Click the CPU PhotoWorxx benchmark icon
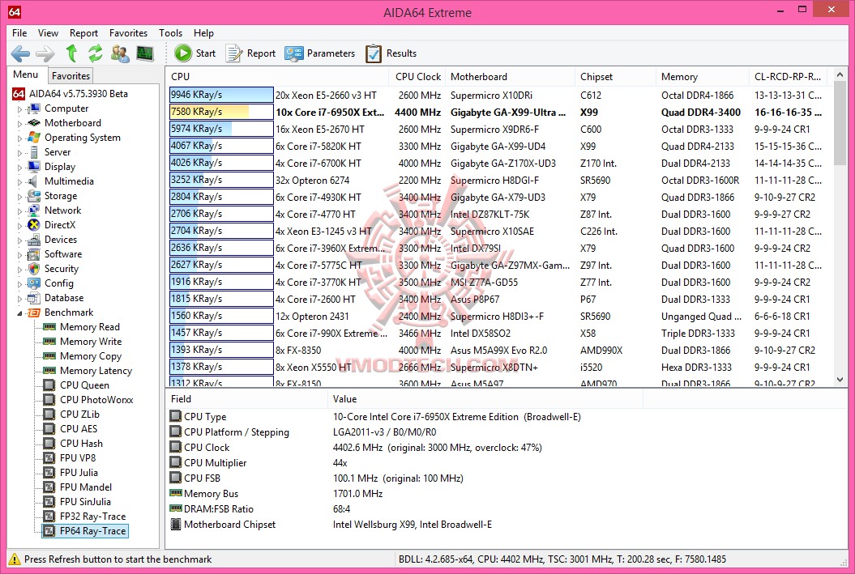Image resolution: width=855 pixels, height=574 pixels. click(x=49, y=400)
